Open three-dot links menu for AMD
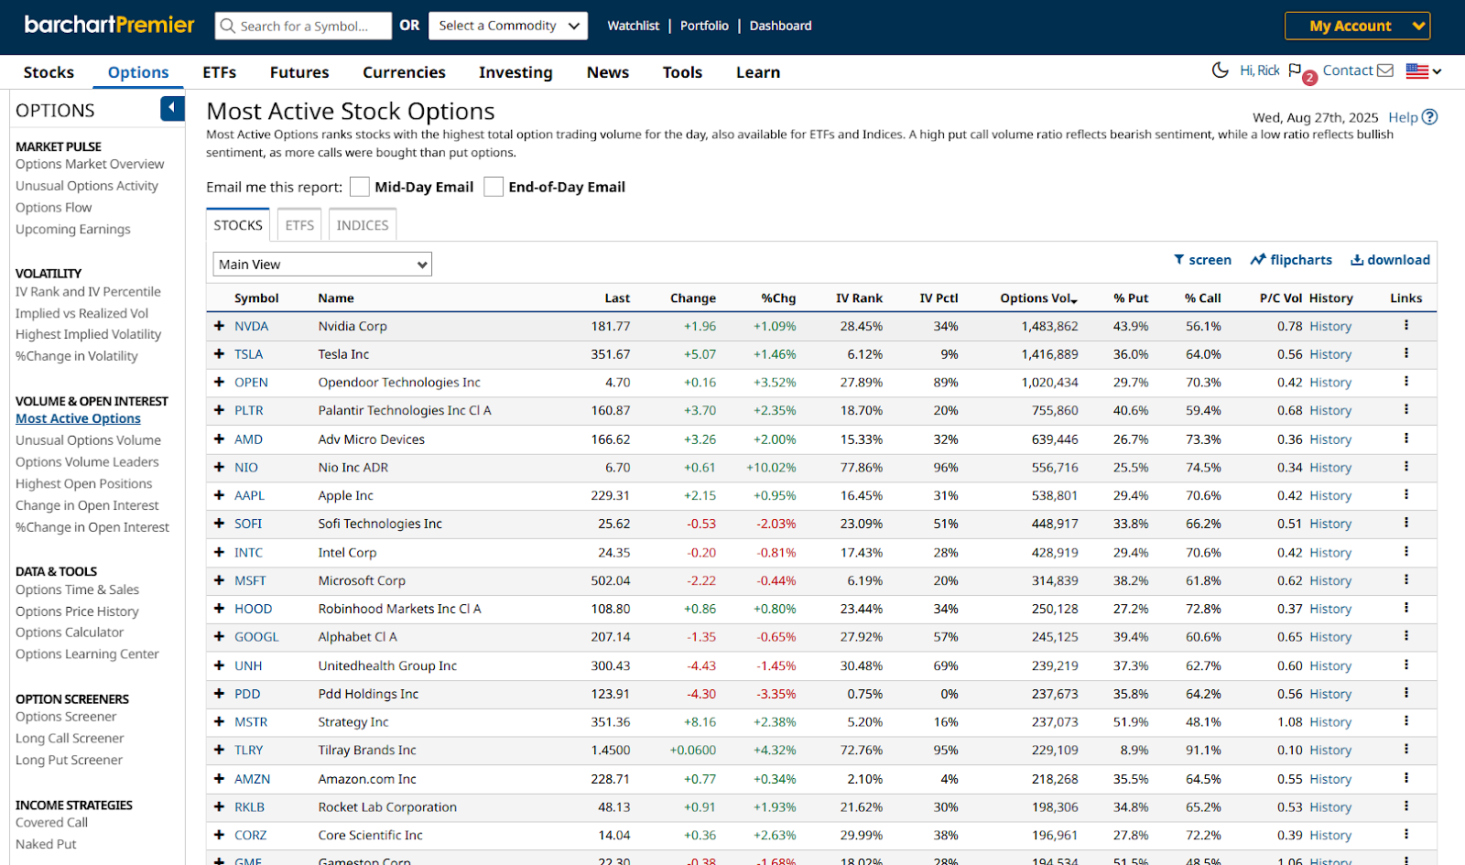This screenshot has width=1465, height=865. [1406, 438]
